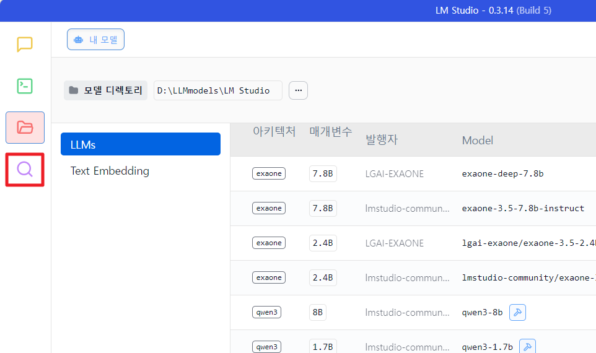
Task: Click LGAI-EXAONE publisher for exaone-deep-7.8b
Action: [394, 174]
